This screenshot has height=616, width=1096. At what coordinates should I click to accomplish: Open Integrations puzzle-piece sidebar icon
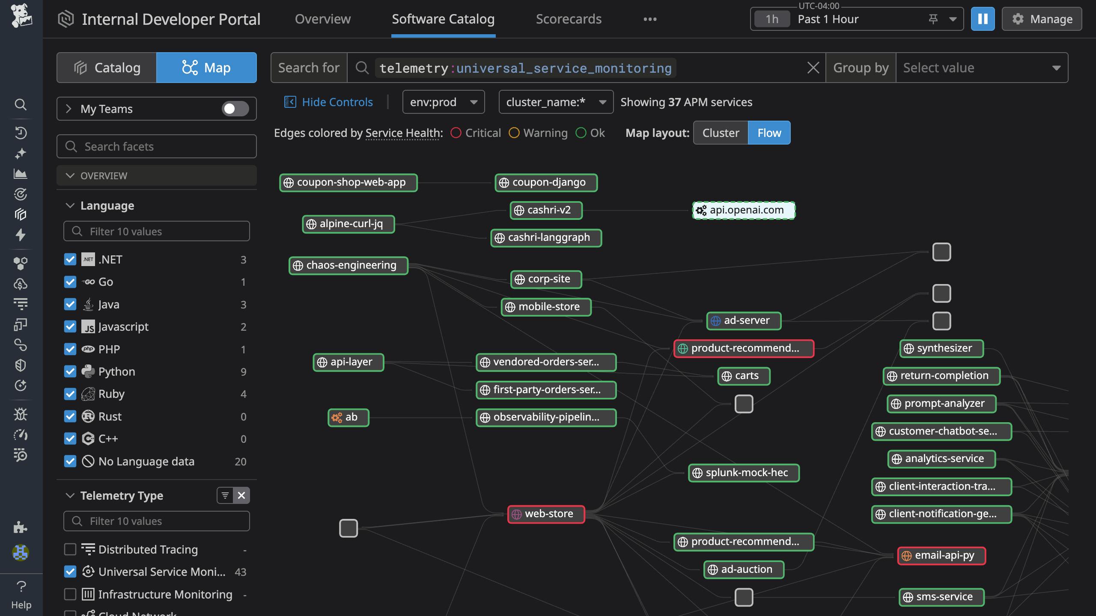[20, 527]
